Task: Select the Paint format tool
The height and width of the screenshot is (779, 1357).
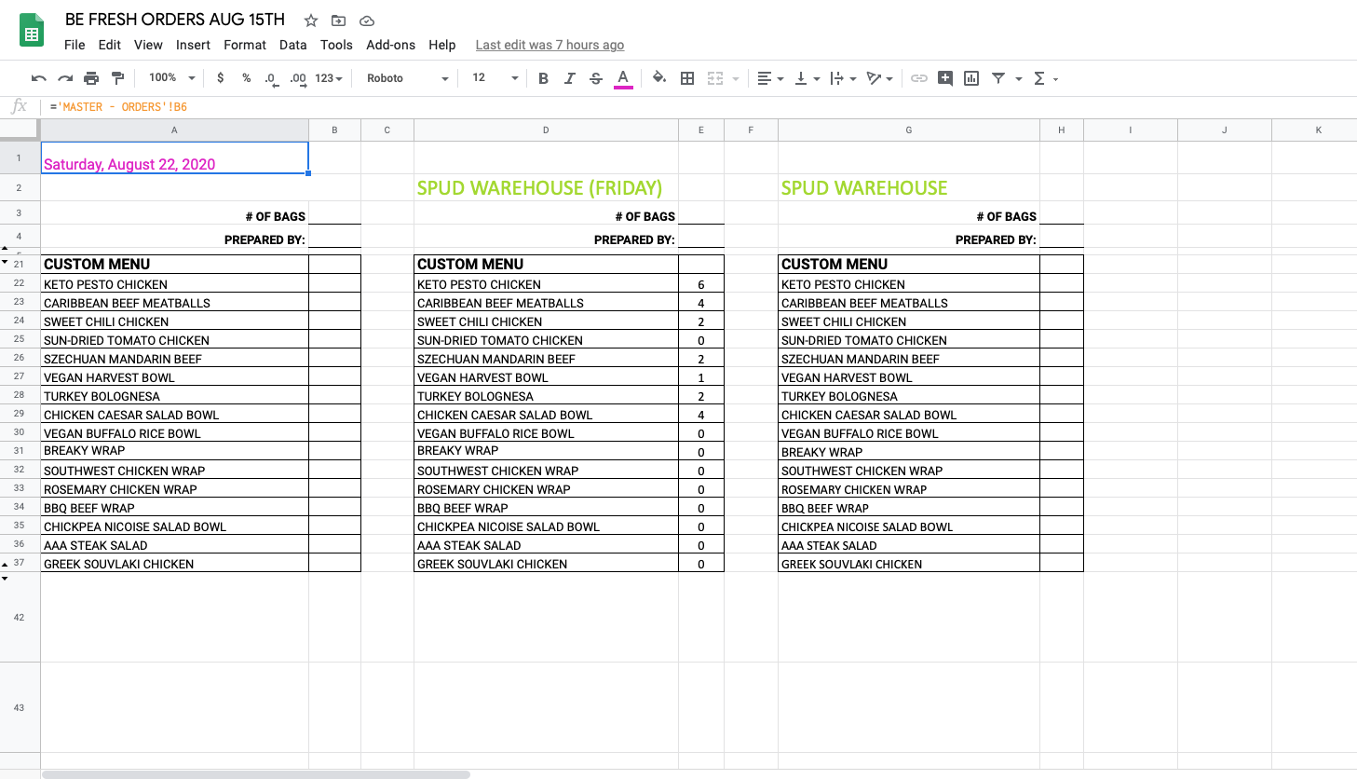Action: point(117,78)
